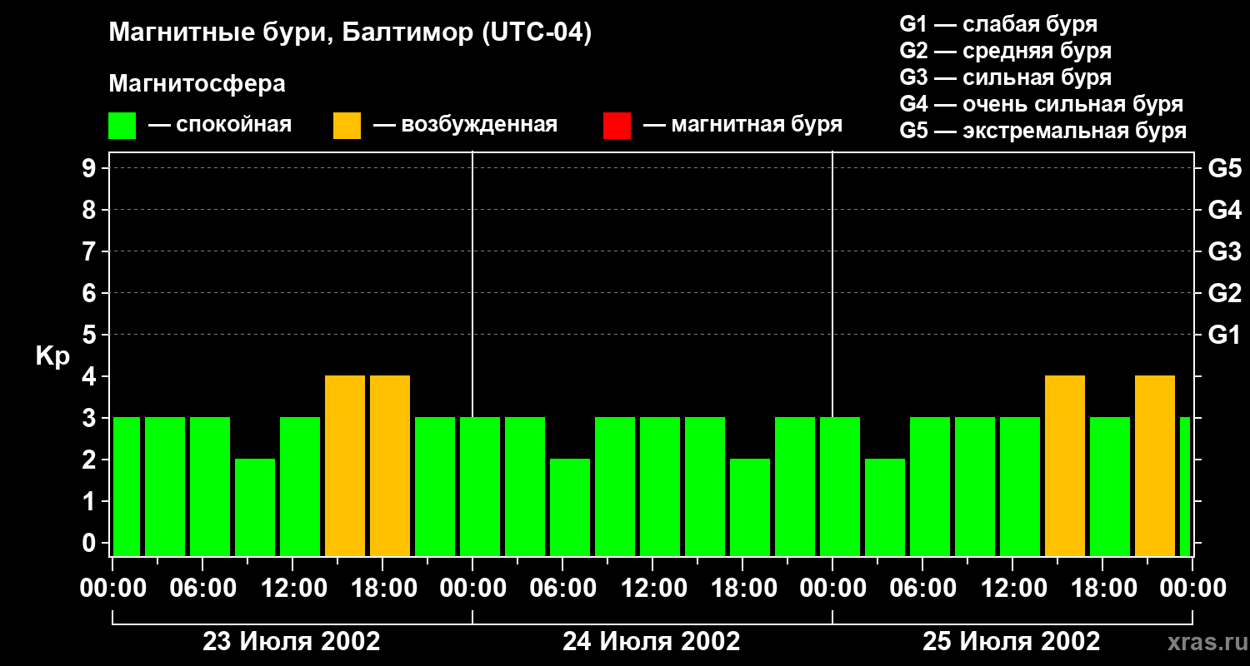Click the '23 Июля 2002' date label

point(292,642)
